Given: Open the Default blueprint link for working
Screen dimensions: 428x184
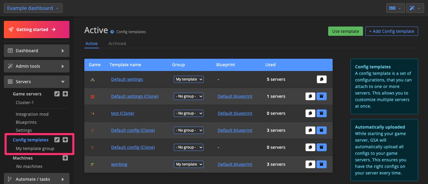Looking at the screenshot, I should [235, 164].
